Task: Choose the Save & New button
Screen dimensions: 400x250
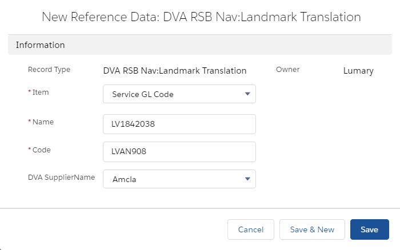Action: tap(312, 229)
